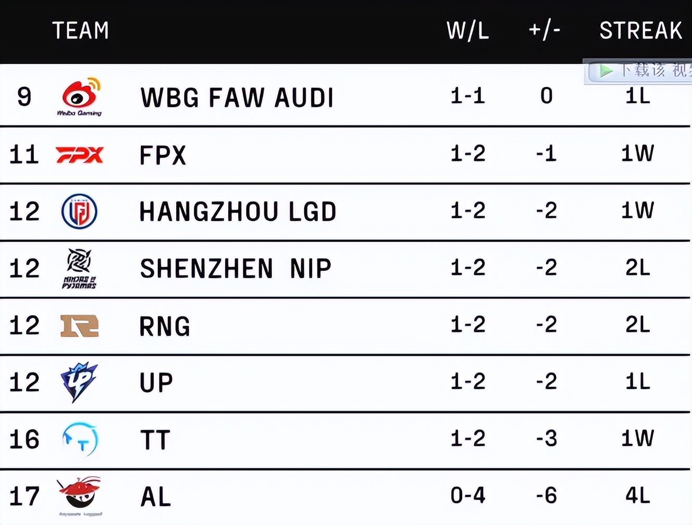The width and height of the screenshot is (692, 525).
Task: Select the RNG team name
Action: click(x=165, y=327)
